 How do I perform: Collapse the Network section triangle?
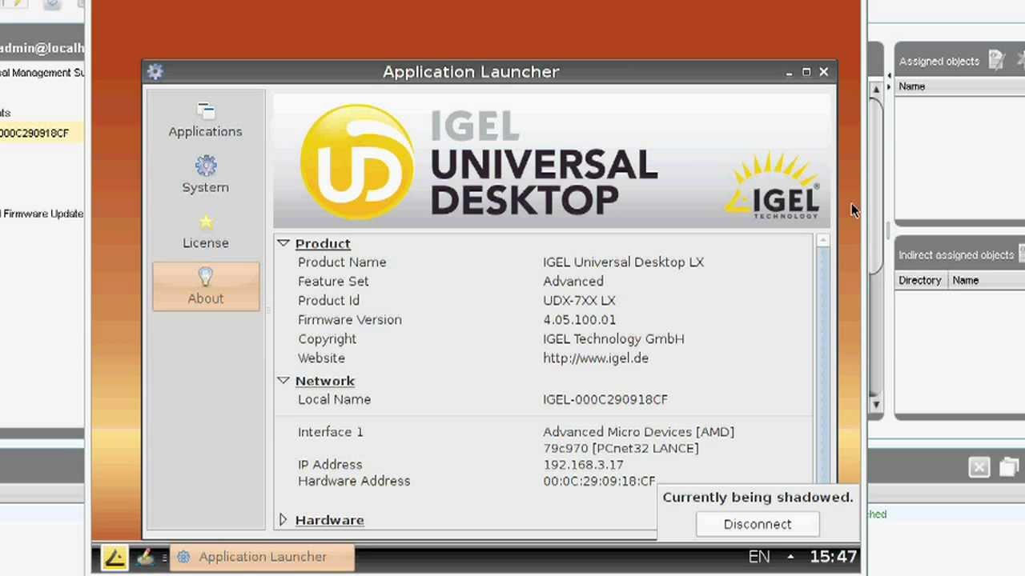283,381
